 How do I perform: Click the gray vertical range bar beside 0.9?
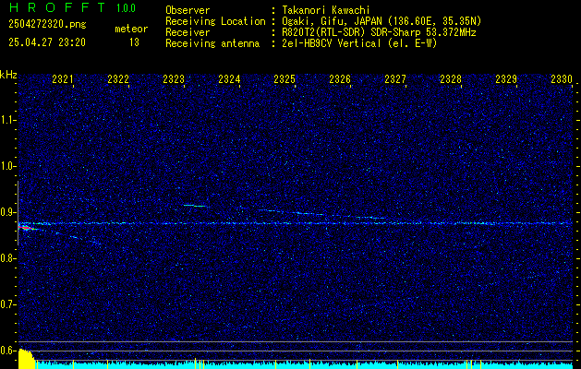coord(18,213)
